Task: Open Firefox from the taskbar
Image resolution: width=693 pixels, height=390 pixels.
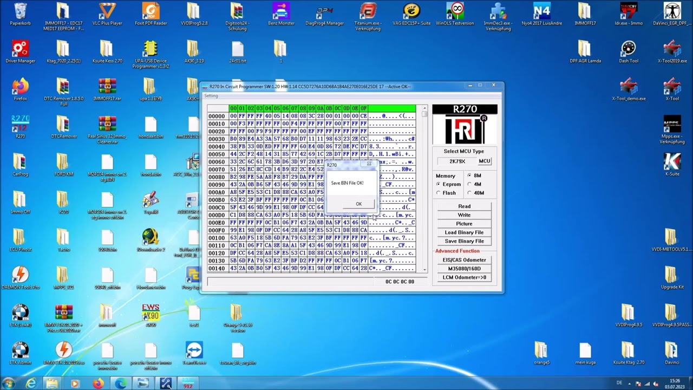Action: tap(98, 383)
